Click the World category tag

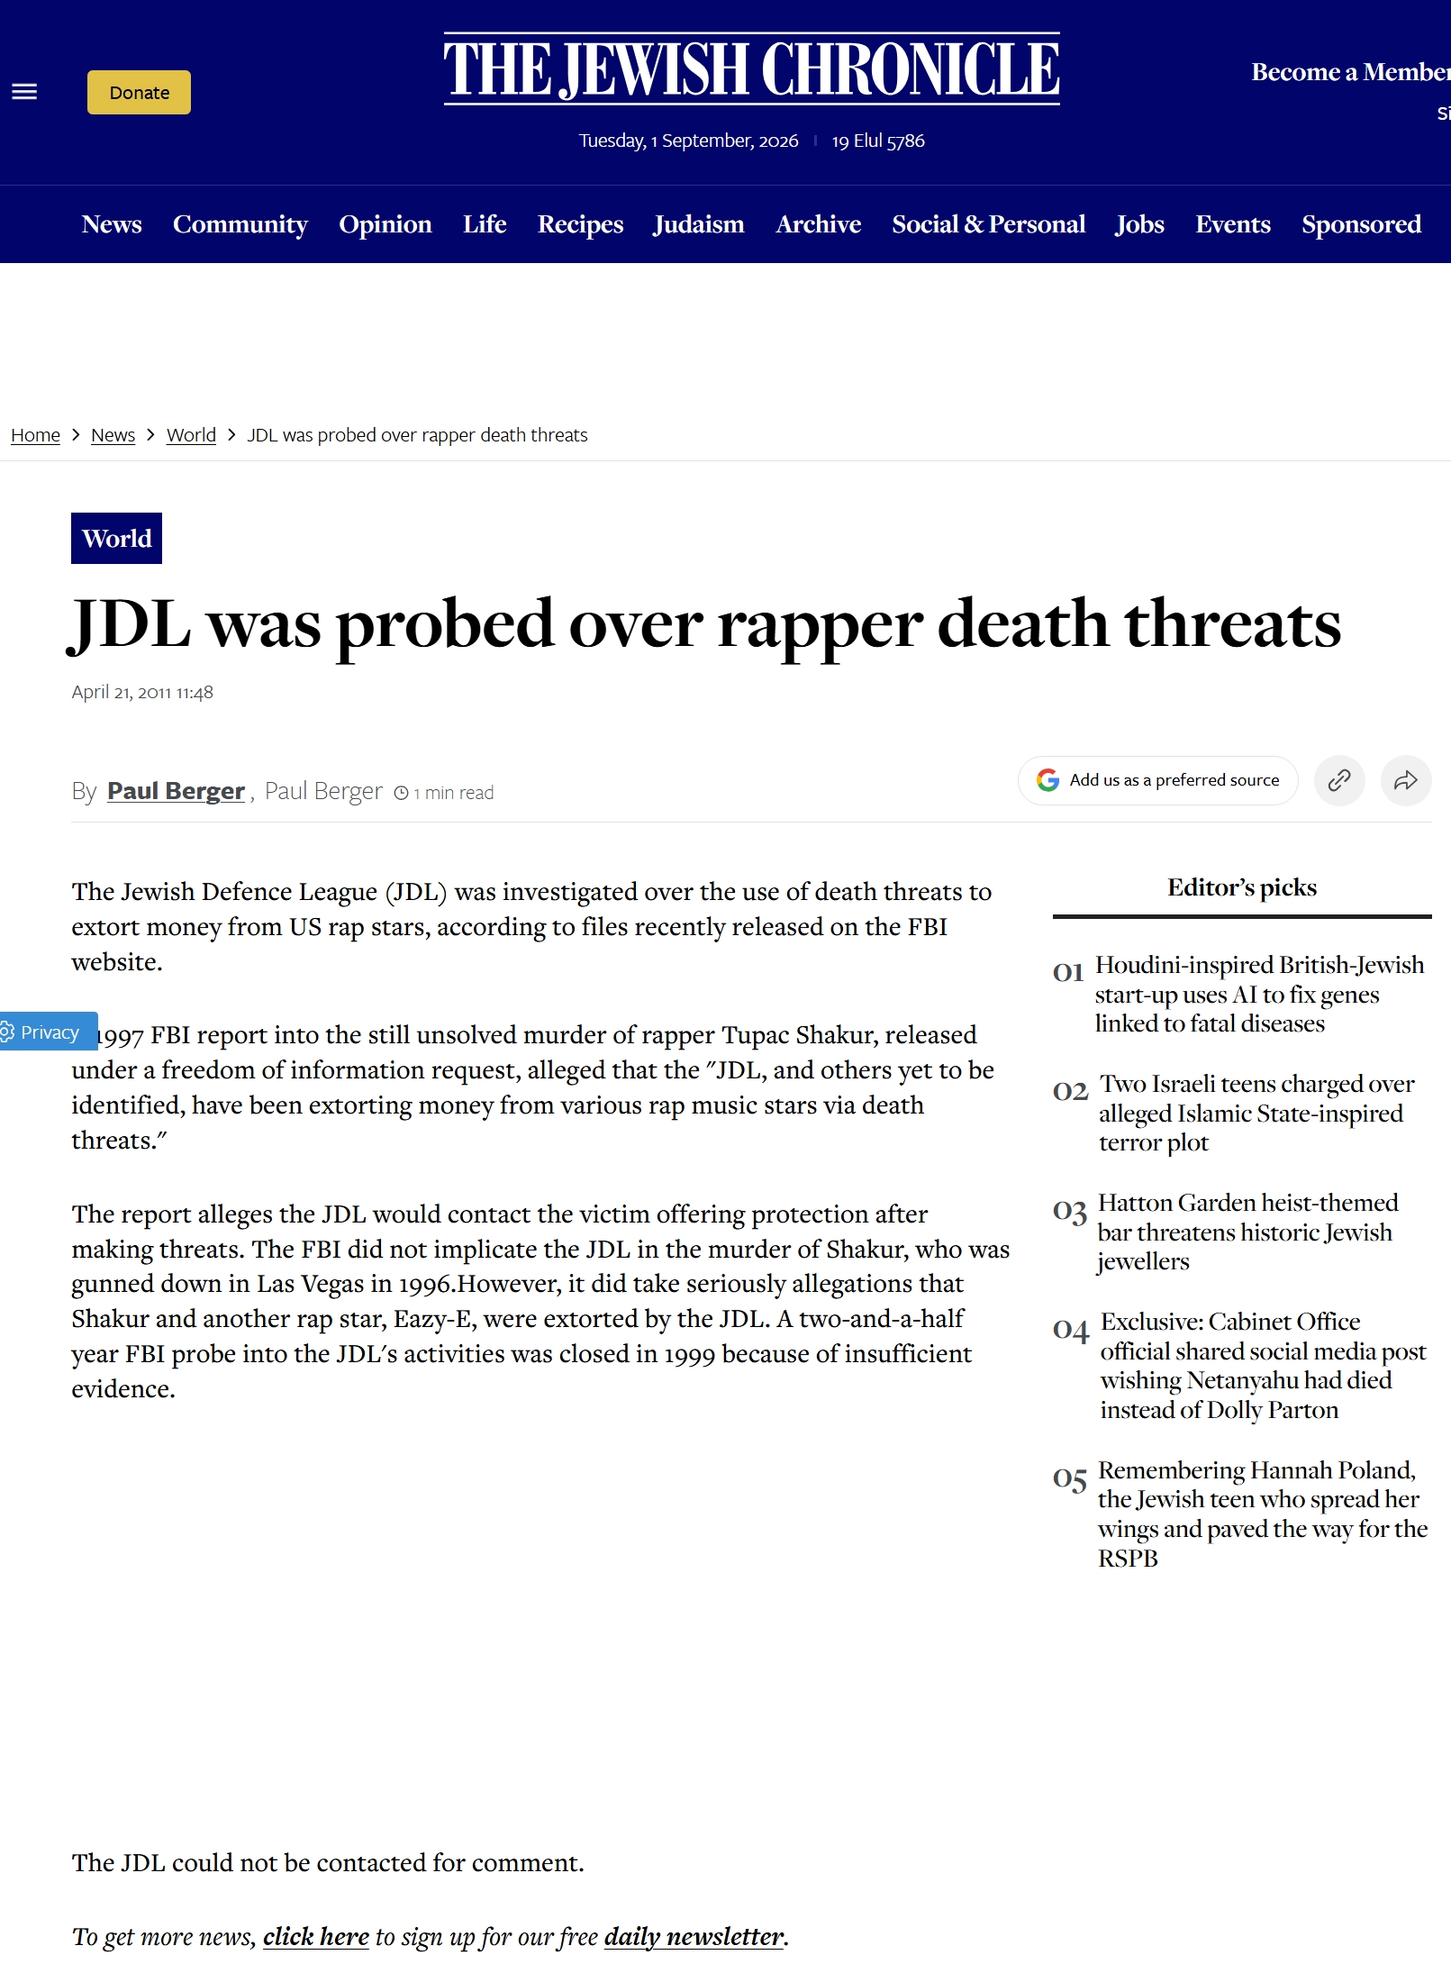click(116, 539)
